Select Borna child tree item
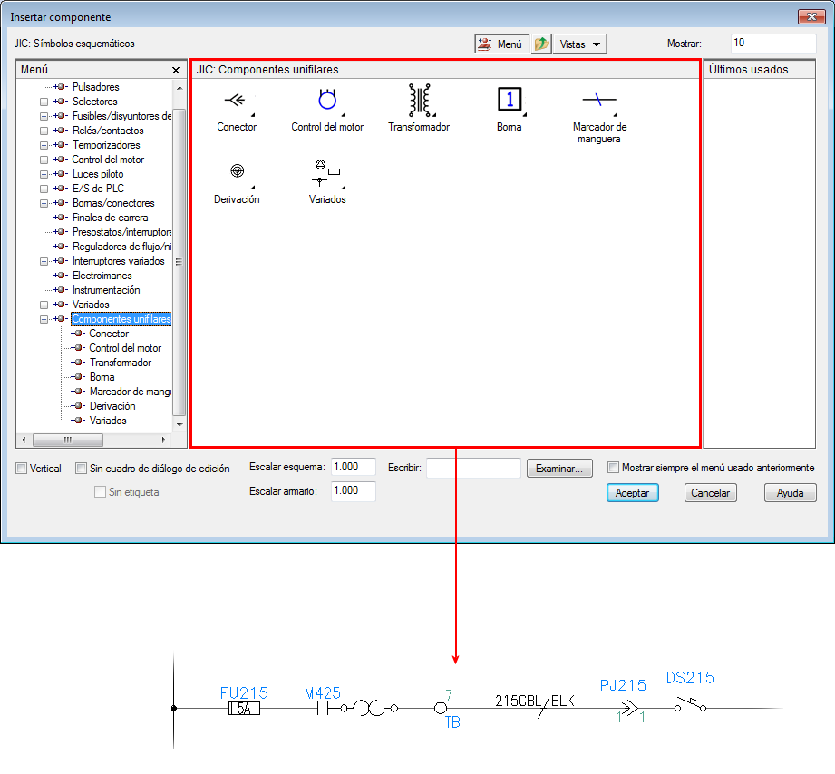 [102, 377]
